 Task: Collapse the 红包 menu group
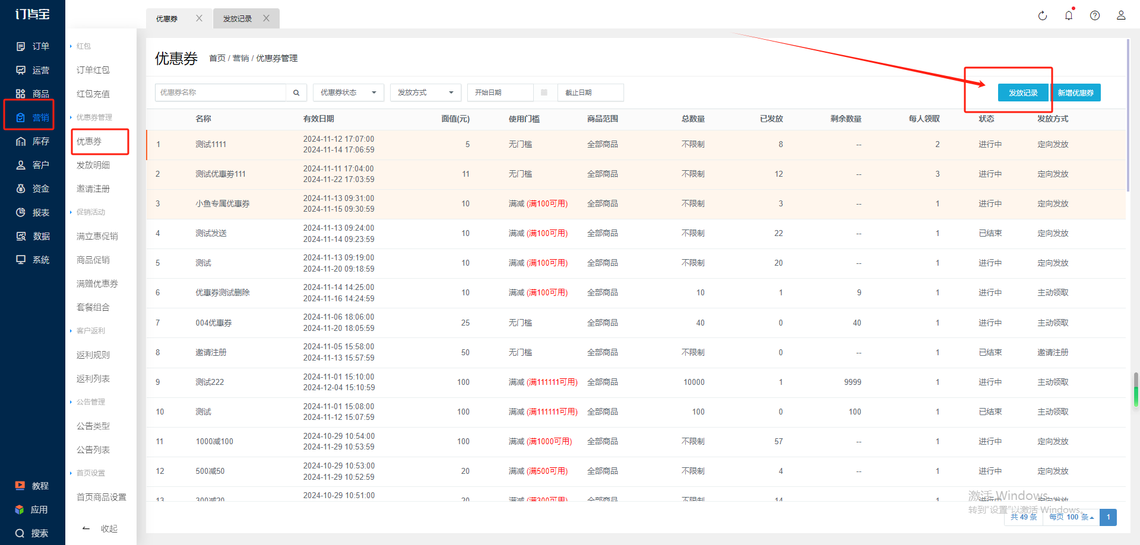click(x=83, y=46)
